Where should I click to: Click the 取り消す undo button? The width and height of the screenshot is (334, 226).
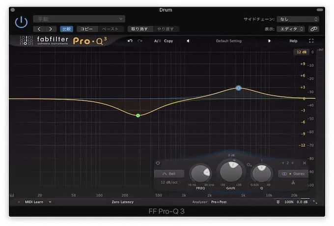139,29
